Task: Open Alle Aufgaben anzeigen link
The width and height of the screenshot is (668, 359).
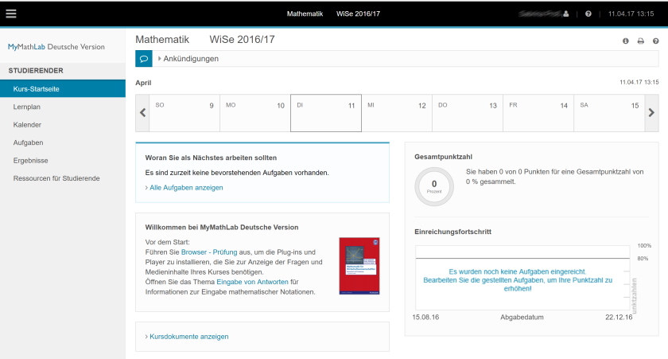Action: click(x=185, y=188)
